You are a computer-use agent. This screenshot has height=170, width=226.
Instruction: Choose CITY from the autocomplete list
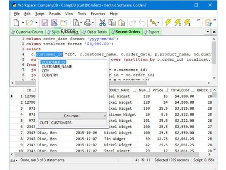point(45,71)
